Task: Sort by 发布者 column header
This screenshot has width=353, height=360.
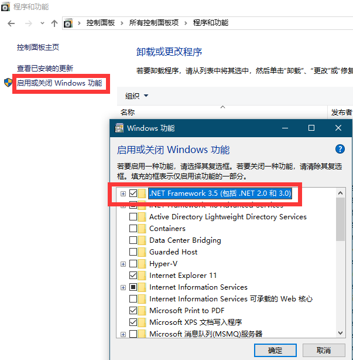Action: coord(341,112)
